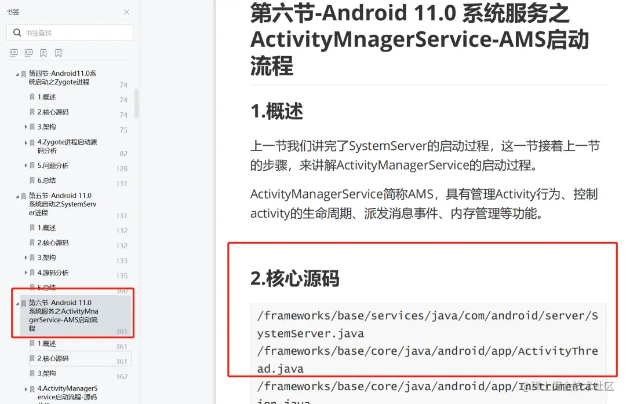Close the 书签 bookmarks panel
626x404 pixels.
pos(126,12)
